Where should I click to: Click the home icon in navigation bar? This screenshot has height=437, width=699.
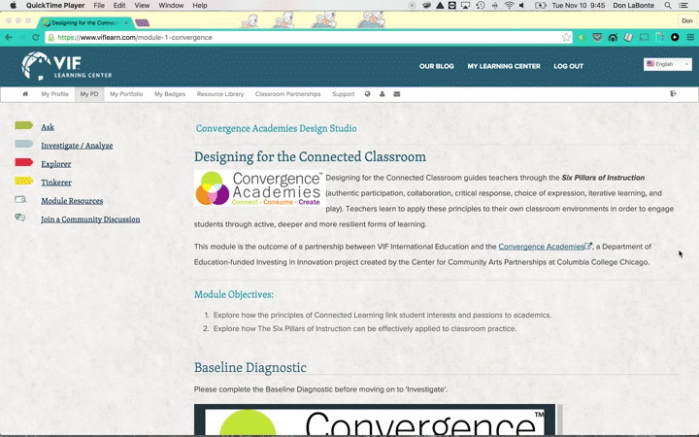coord(26,94)
